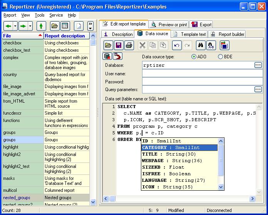
Task: Click the red curved arrow icon
Action: (x=117, y=56)
